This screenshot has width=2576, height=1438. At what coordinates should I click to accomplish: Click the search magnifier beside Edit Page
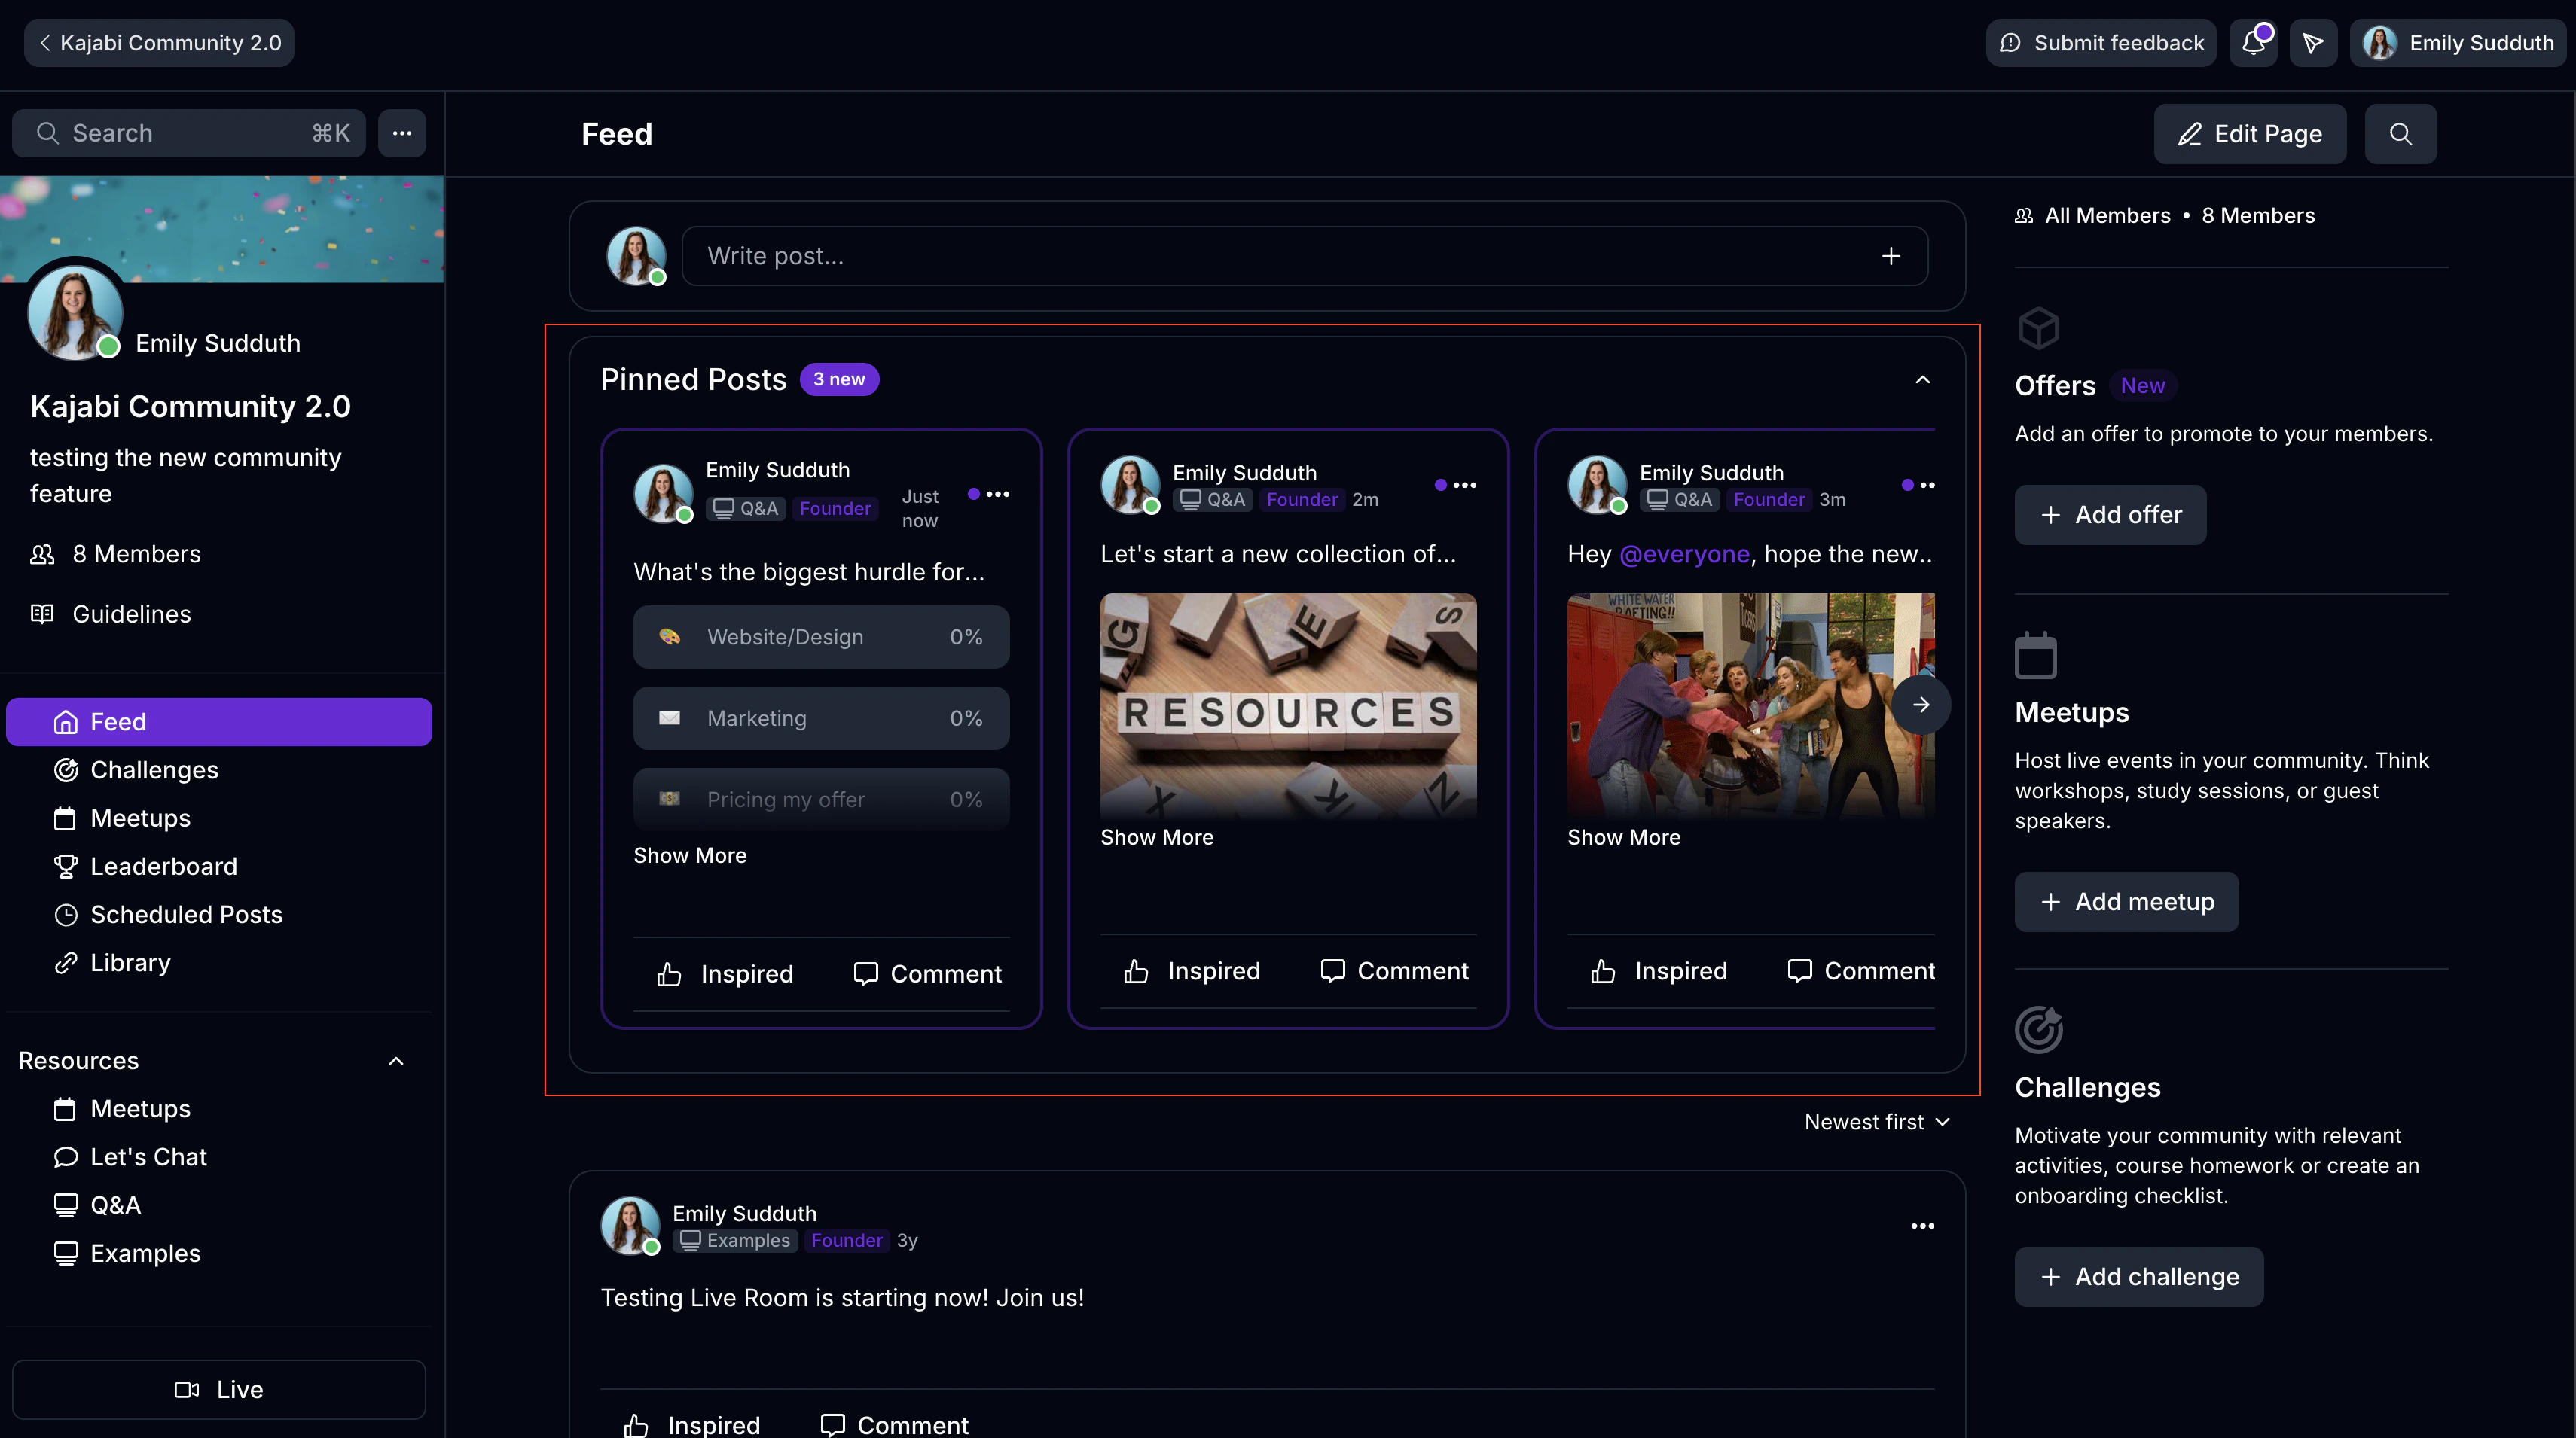2400,134
